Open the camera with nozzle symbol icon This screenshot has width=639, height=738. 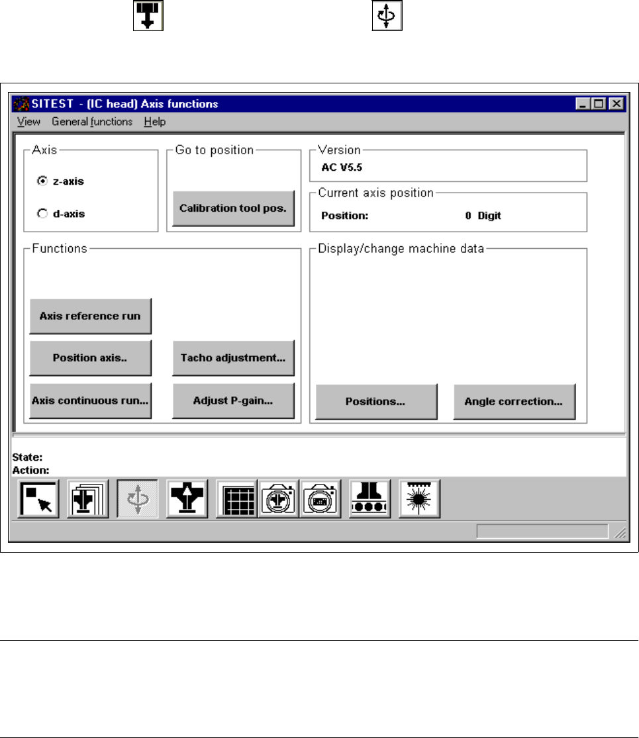click(x=278, y=499)
